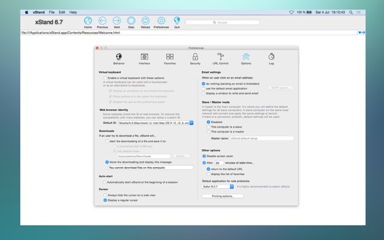
Task: Select block the downloading and display message
Action: [x=107, y=162]
